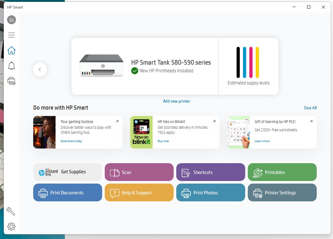The image size is (333, 239).
Task: Click the add printer sidebar icon
Action: coord(11,81)
